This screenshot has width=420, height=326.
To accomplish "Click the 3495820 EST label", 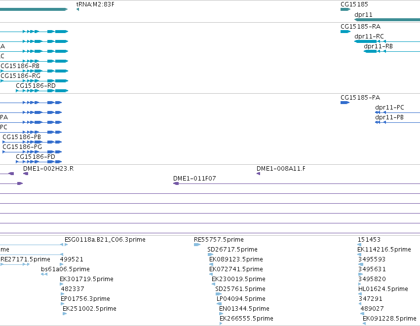I will pyautogui.click(x=372, y=279).
